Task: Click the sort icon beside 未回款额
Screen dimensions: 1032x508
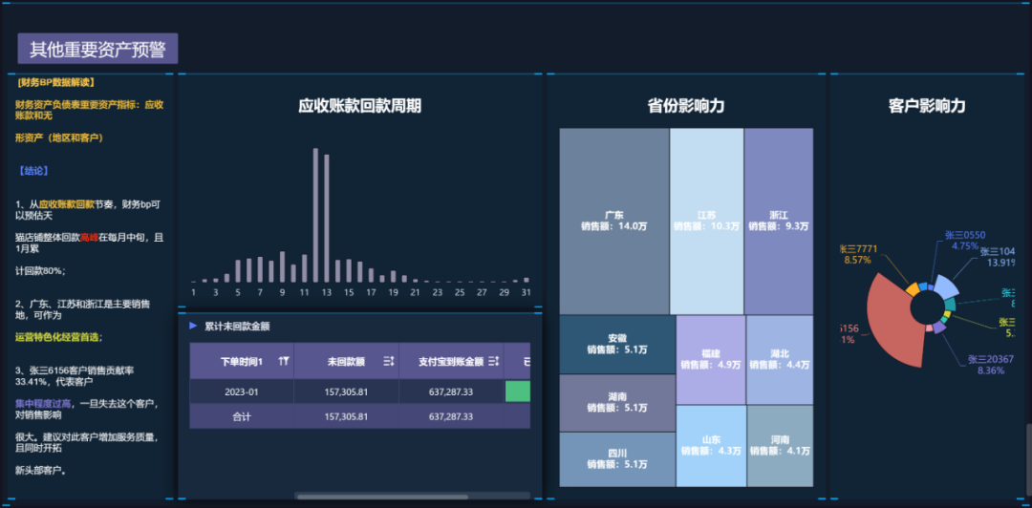Action: click(388, 361)
